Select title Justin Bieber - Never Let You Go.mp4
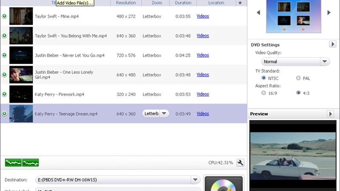Viewport: 340px width, 191px height. click(x=70, y=55)
